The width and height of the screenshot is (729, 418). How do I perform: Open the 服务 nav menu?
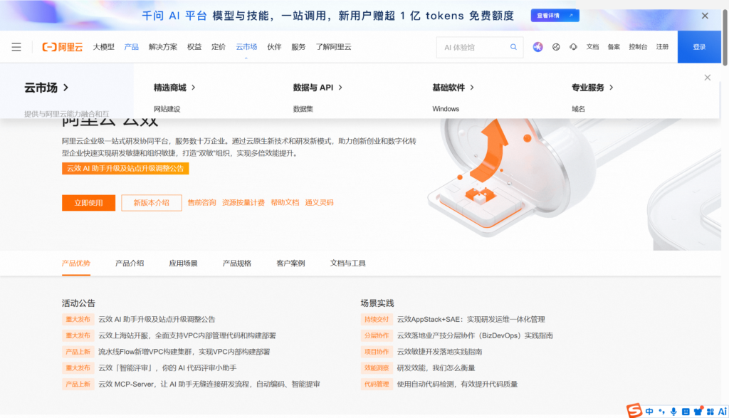298,47
